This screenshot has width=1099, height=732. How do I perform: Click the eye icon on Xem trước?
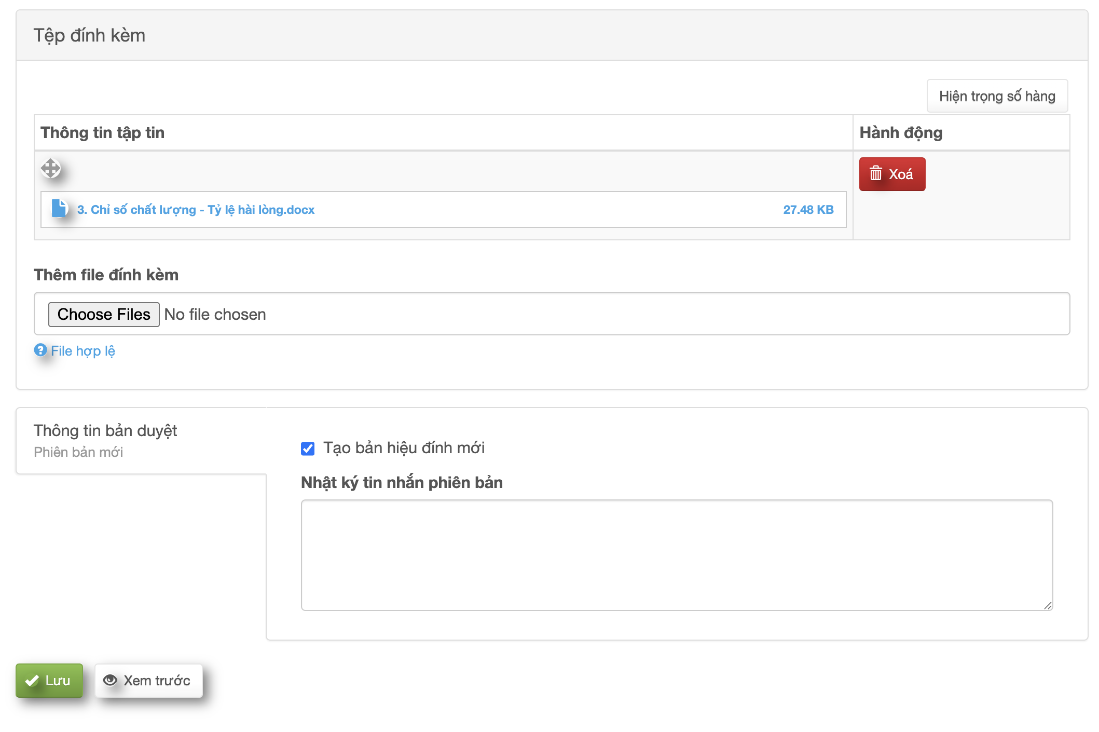coord(110,680)
